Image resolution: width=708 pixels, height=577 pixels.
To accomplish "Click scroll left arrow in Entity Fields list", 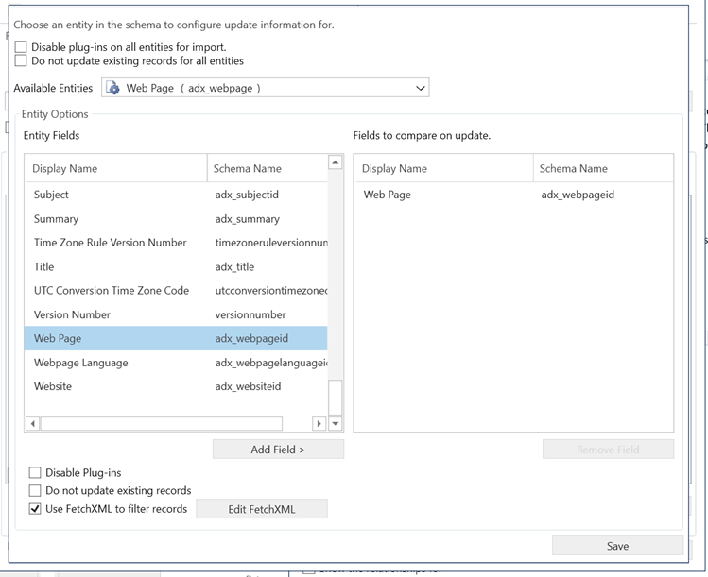I will [x=32, y=424].
